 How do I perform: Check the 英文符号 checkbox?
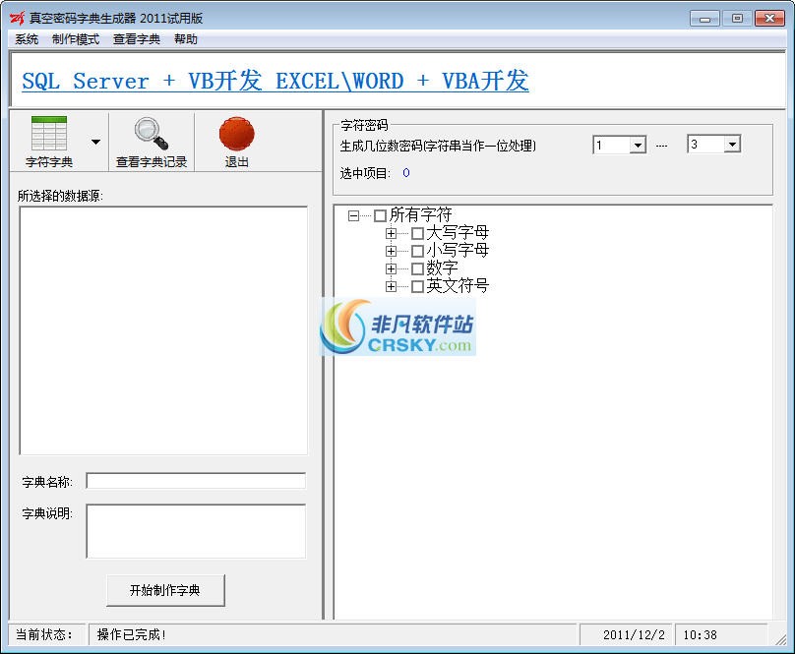(x=417, y=286)
